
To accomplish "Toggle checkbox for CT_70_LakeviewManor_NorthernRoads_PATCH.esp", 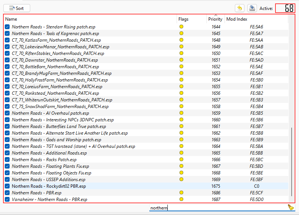I will tap(7, 47).
